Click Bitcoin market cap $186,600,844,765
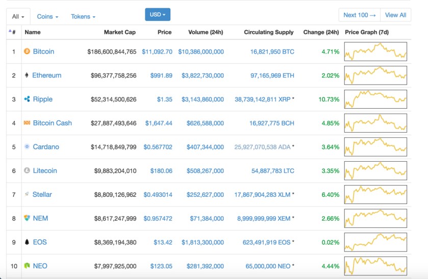This screenshot has width=428, height=279. point(112,52)
